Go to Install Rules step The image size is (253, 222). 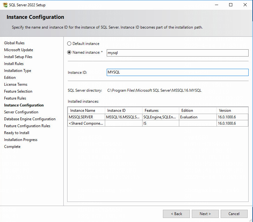(14, 64)
